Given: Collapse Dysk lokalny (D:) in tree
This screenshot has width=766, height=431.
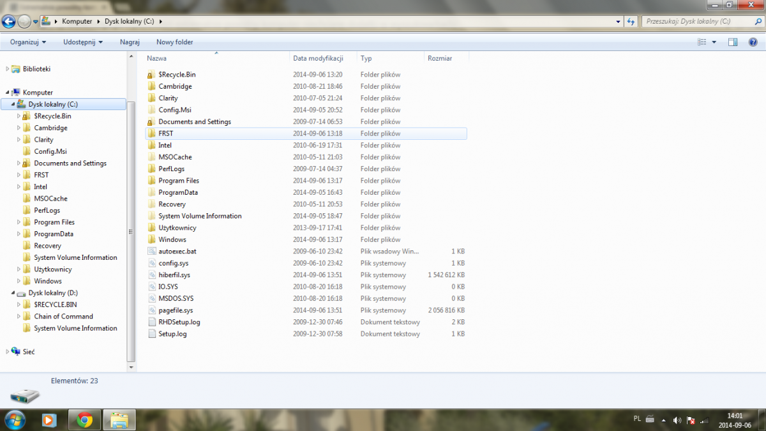Looking at the screenshot, I should click(x=13, y=293).
